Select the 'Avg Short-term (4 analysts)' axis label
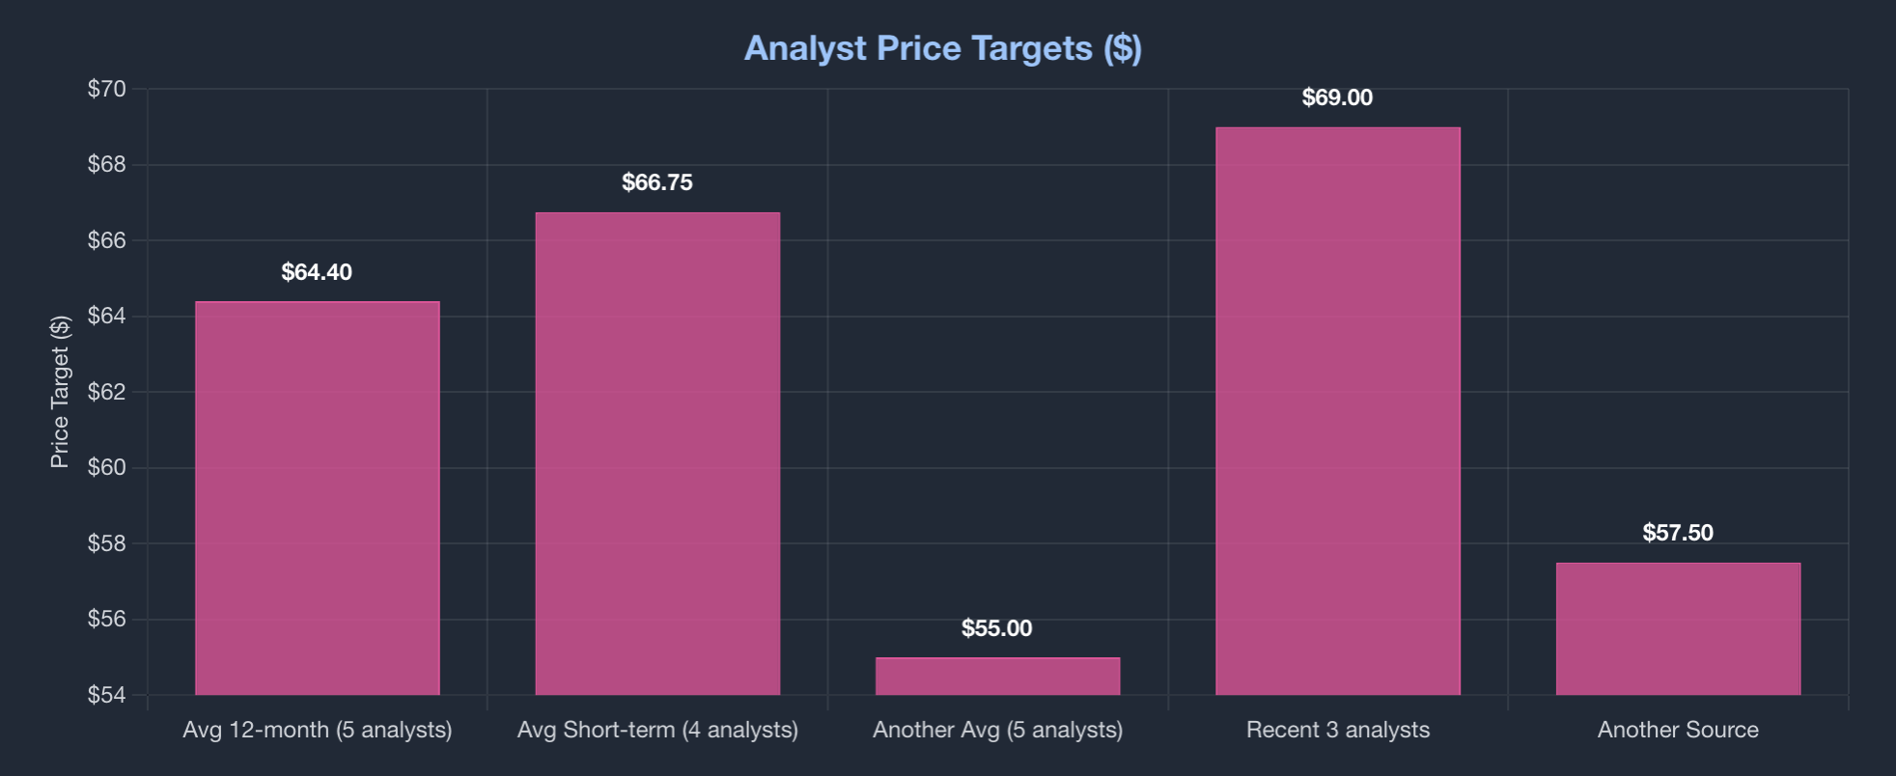Screen dimensions: 1896x776 click(657, 730)
